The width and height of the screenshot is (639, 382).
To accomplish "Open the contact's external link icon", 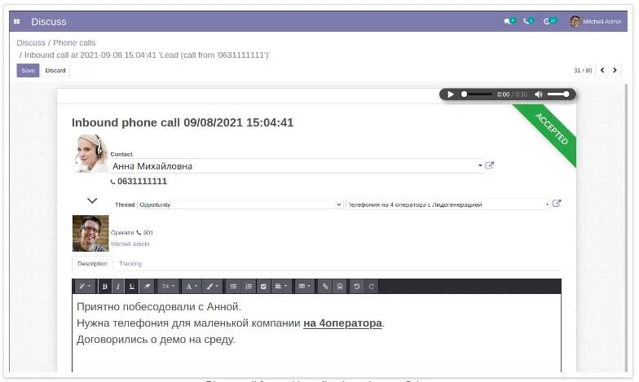I will pyautogui.click(x=490, y=165).
